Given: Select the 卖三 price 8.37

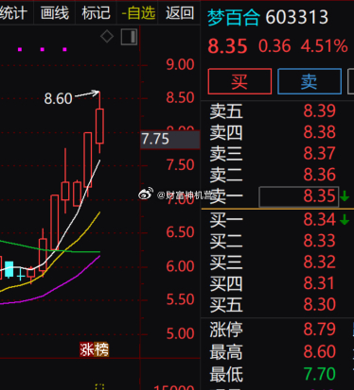Looking at the screenshot, I should click(319, 154).
